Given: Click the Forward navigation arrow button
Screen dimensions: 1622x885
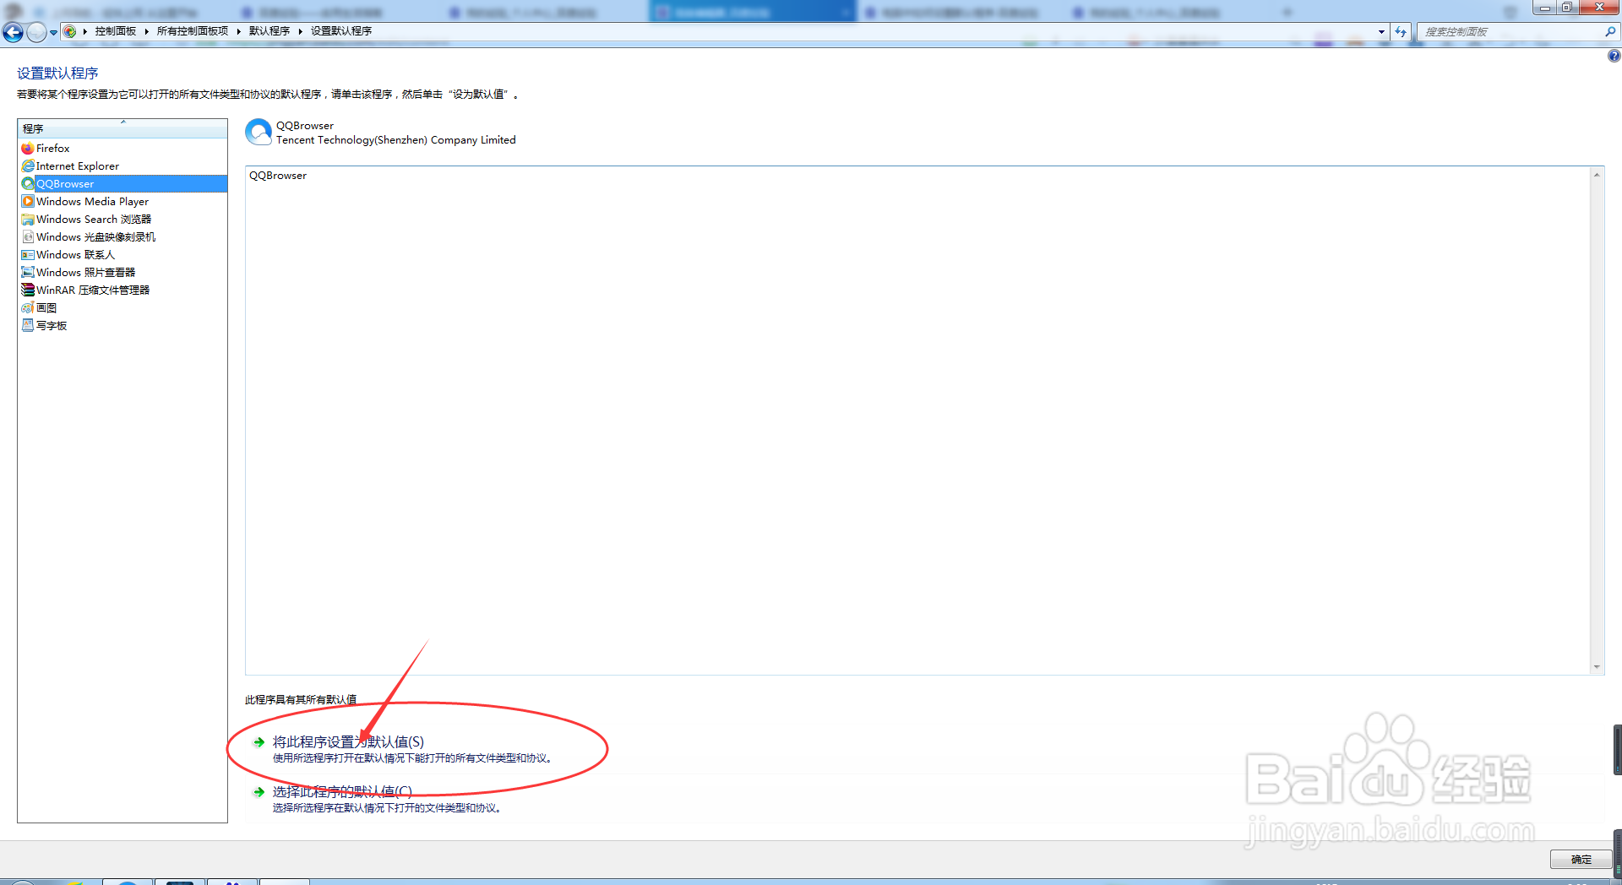Looking at the screenshot, I should 36,32.
